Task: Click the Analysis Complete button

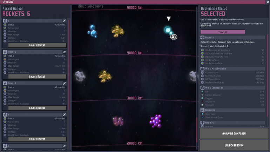Action: (x=234, y=133)
